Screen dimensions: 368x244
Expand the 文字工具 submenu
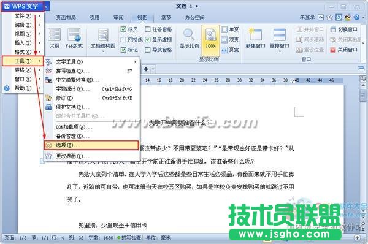click(x=91, y=62)
